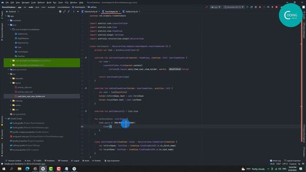Image resolution: width=306 pixels, height=172 pixels.
Task: Open local.properties file
Action: point(24,150)
